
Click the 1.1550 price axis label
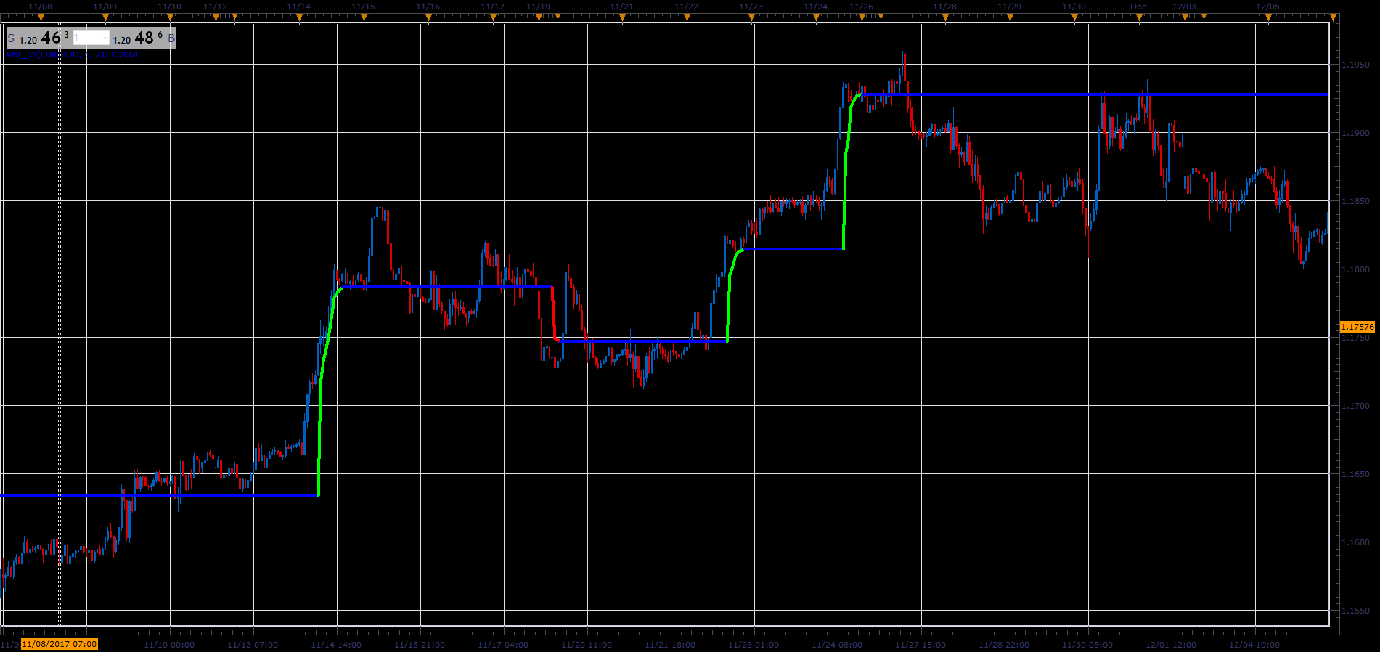(x=1356, y=611)
